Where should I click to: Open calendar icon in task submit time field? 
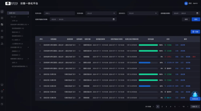click(x=197, y=13)
